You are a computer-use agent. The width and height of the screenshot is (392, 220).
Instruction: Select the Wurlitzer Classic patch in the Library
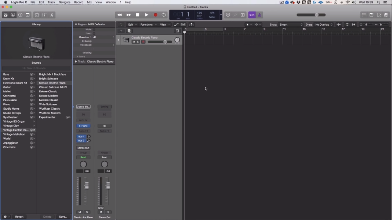[48, 109]
